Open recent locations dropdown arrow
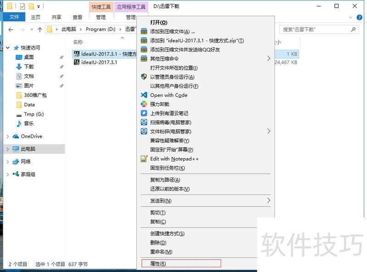This screenshot has height=272, width=367. point(32,29)
